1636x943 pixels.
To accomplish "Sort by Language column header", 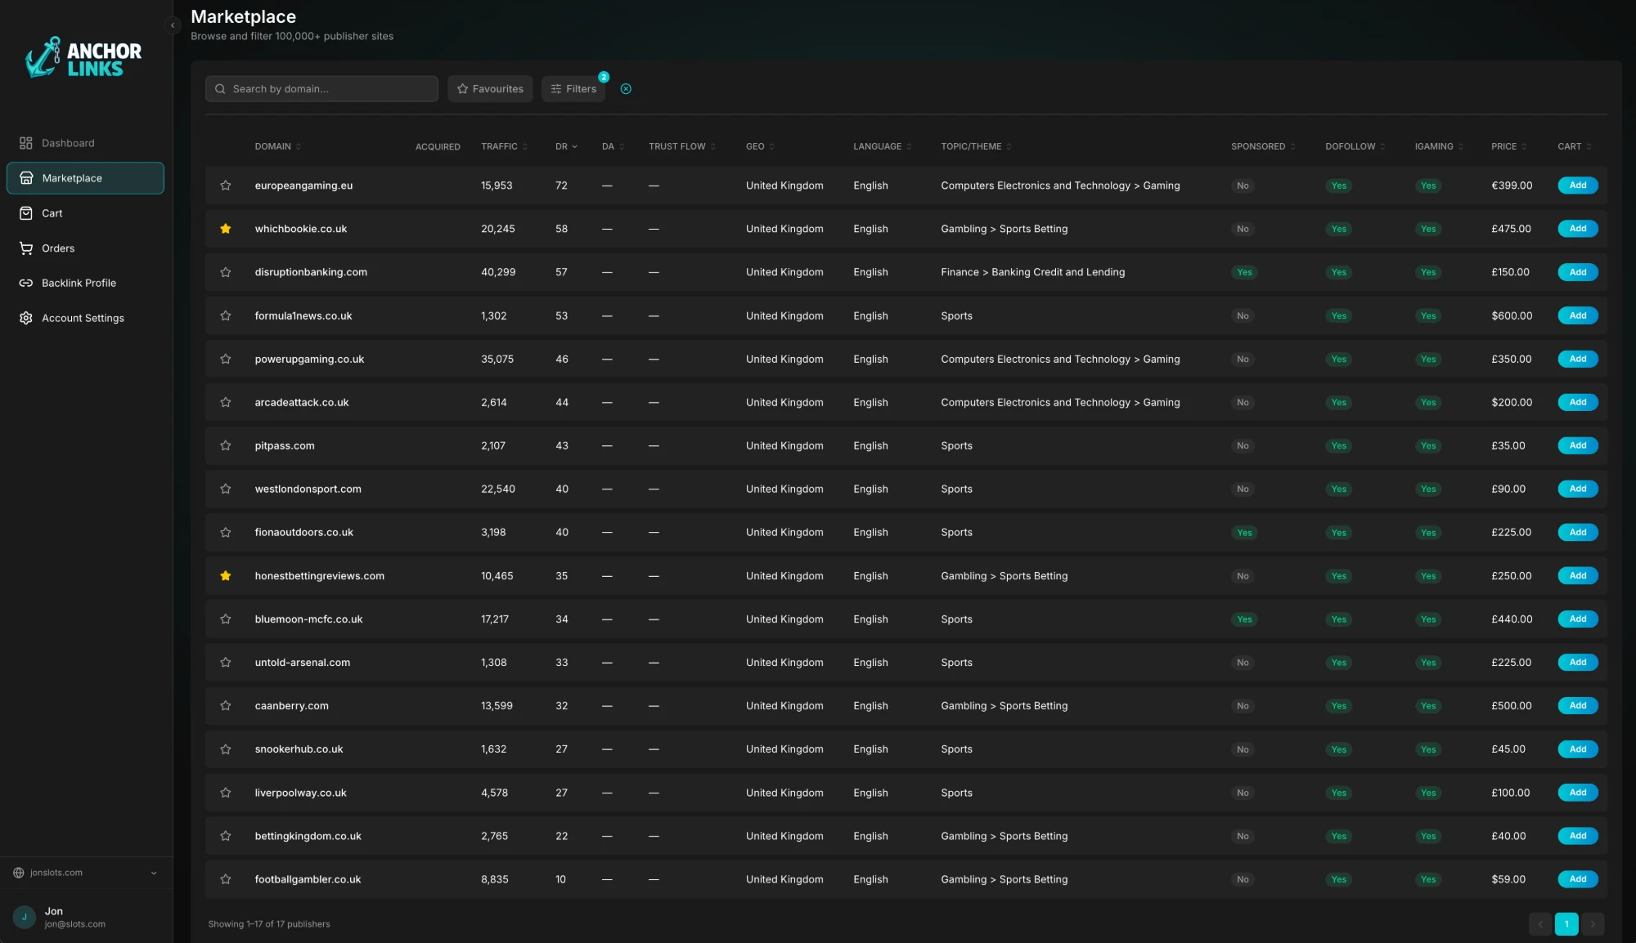I will (882, 147).
